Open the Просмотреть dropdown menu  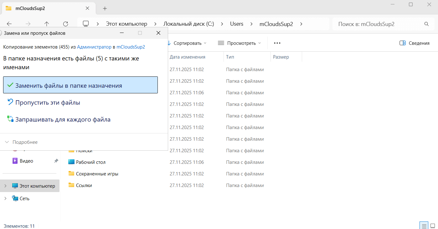tap(240, 43)
